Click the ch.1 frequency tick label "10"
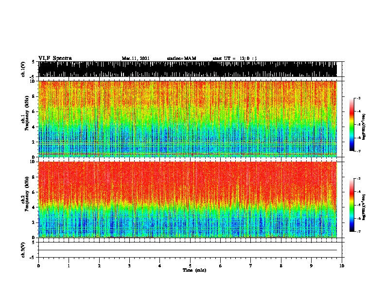 click(x=32, y=81)
